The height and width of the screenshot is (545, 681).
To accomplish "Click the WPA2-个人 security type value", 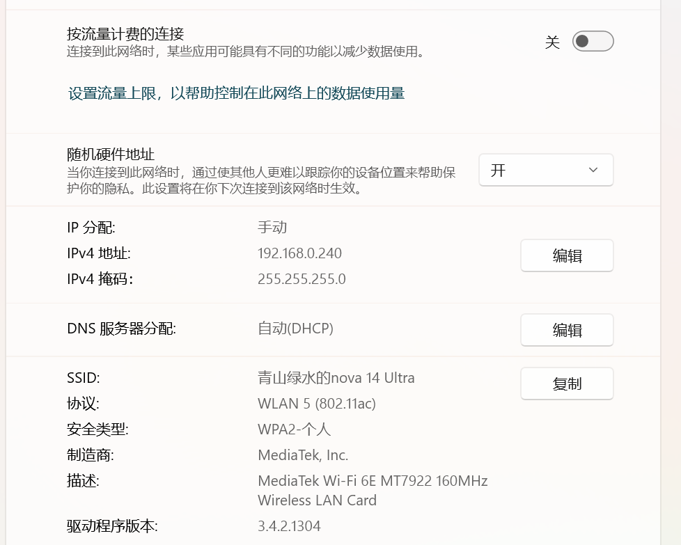I will [294, 429].
